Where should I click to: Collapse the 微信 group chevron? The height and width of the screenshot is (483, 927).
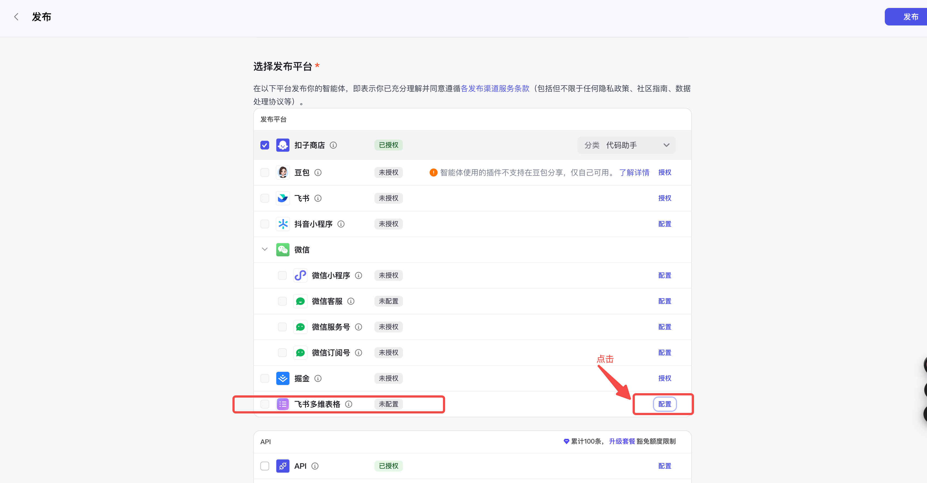(x=265, y=249)
